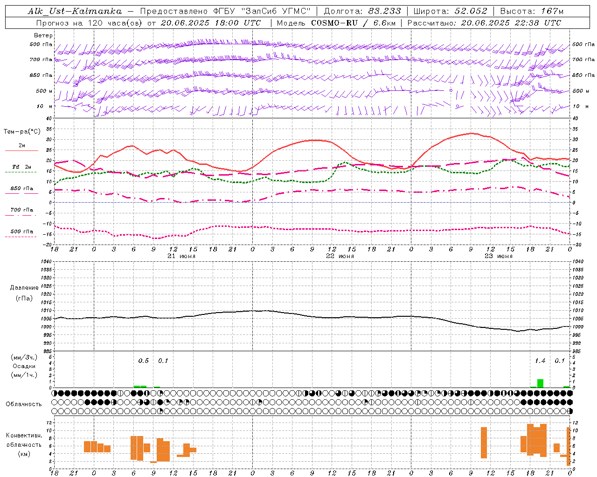The height and width of the screenshot is (477, 597).
Task: Click the station name Alk_Ust-Kalmanka in header
Action: 75,11
